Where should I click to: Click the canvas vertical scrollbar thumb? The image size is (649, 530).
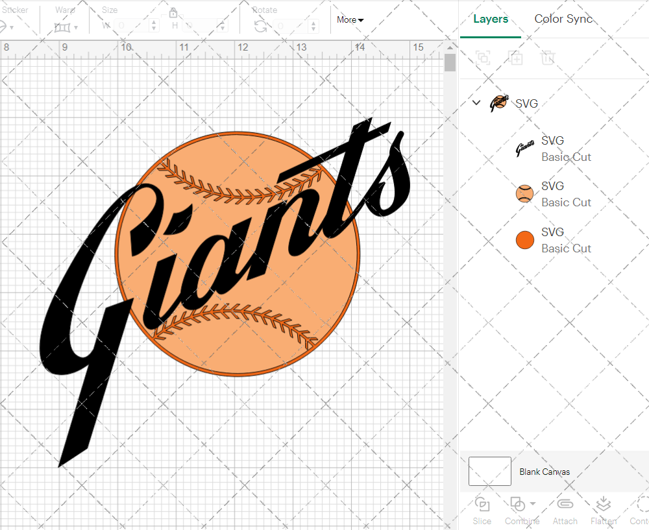coord(450,63)
